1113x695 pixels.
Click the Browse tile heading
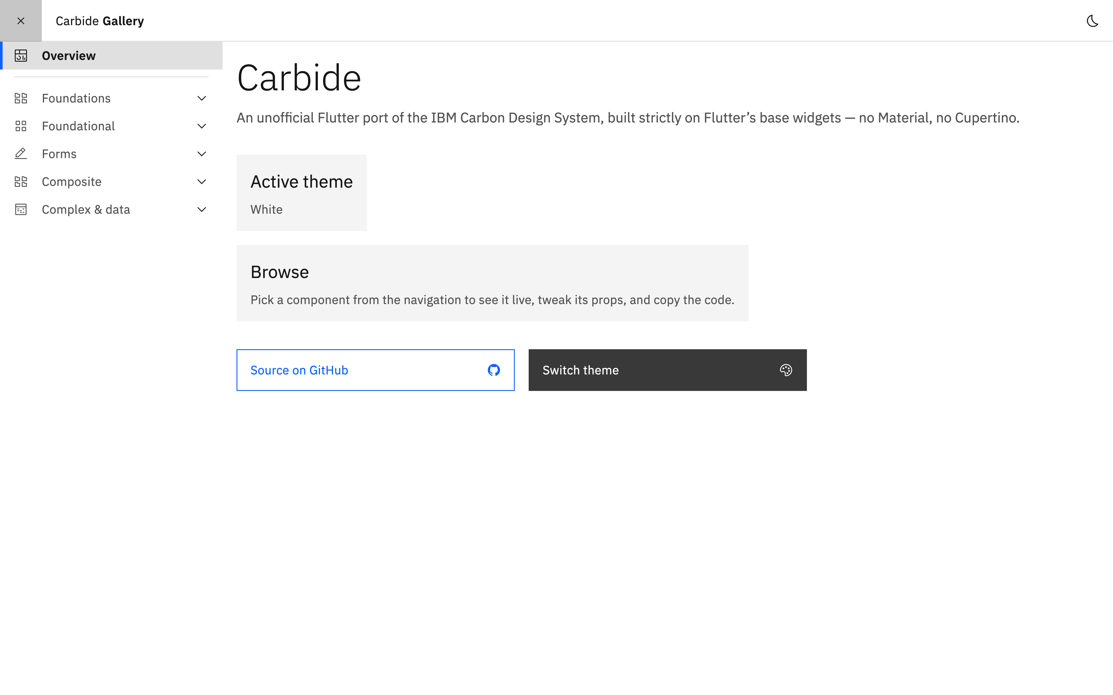tap(280, 272)
